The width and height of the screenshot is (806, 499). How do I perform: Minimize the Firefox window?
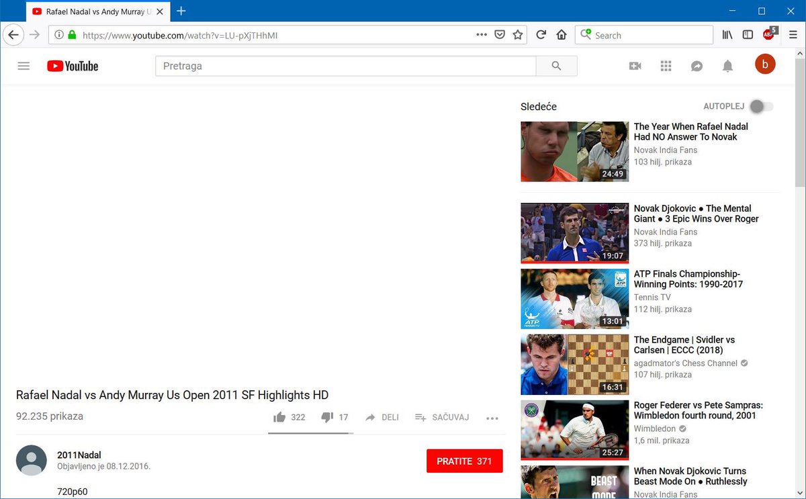731,11
